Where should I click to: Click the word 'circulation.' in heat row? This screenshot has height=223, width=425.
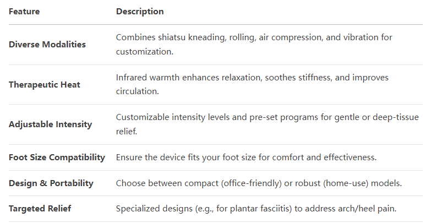pos(138,91)
